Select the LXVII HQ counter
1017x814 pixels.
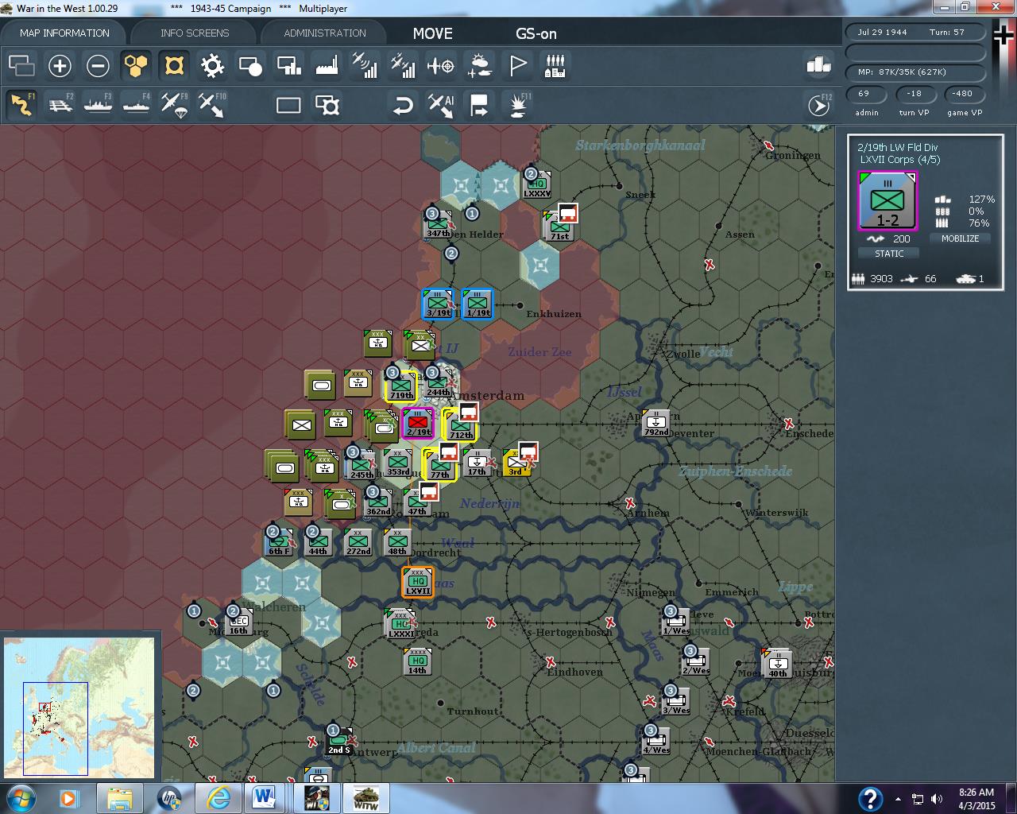point(418,582)
